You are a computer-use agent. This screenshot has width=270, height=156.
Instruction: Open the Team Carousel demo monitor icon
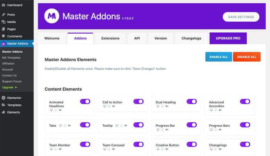(105, 149)
